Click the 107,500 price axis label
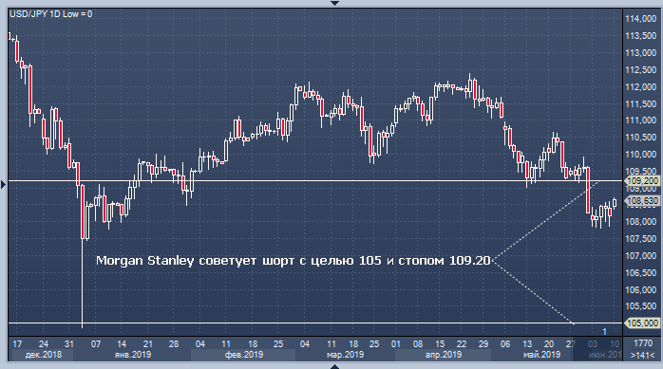Viewport: 663px width, 369px height. (x=641, y=239)
